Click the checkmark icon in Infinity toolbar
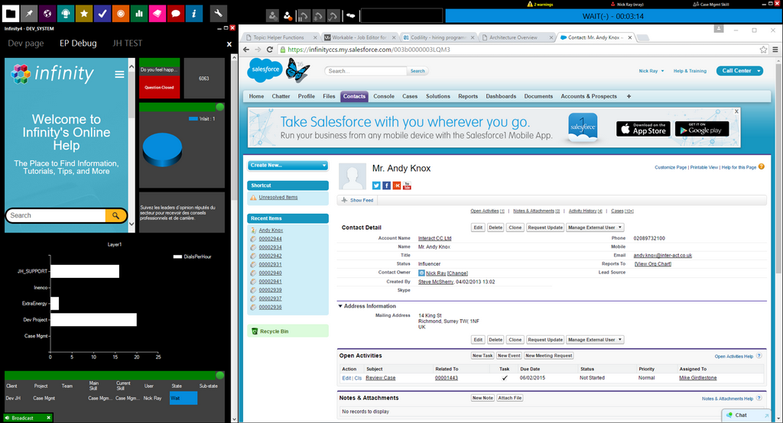The image size is (783, 423). 102,14
